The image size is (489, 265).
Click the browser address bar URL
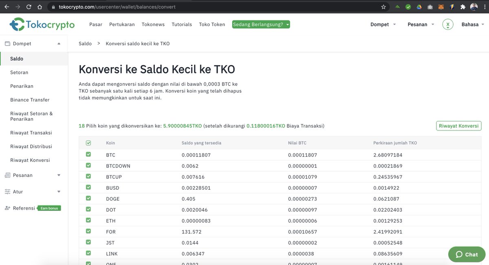(x=117, y=7)
